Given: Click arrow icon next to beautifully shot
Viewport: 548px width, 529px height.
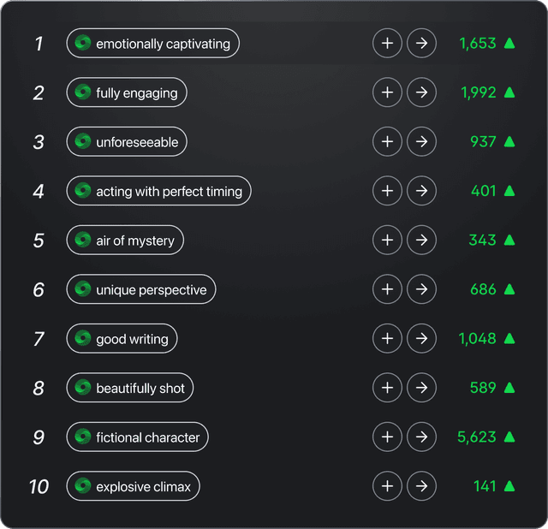Looking at the screenshot, I should [x=421, y=388].
